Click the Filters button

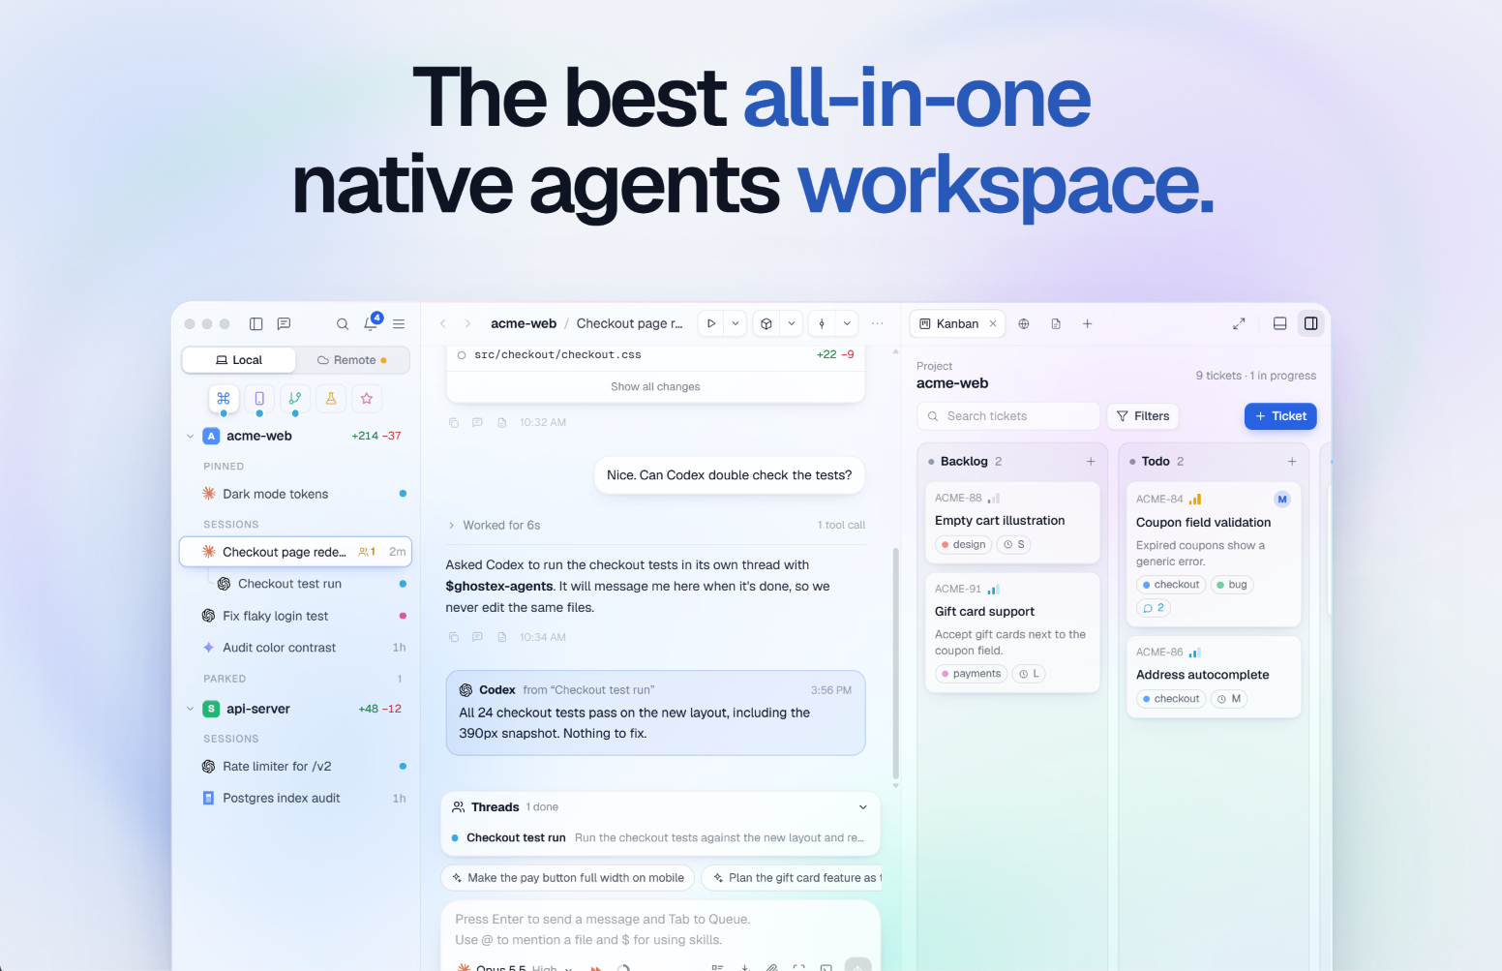pos(1143,416)
